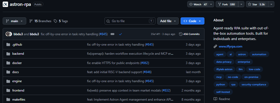Open the docker folder

point(17,63)
